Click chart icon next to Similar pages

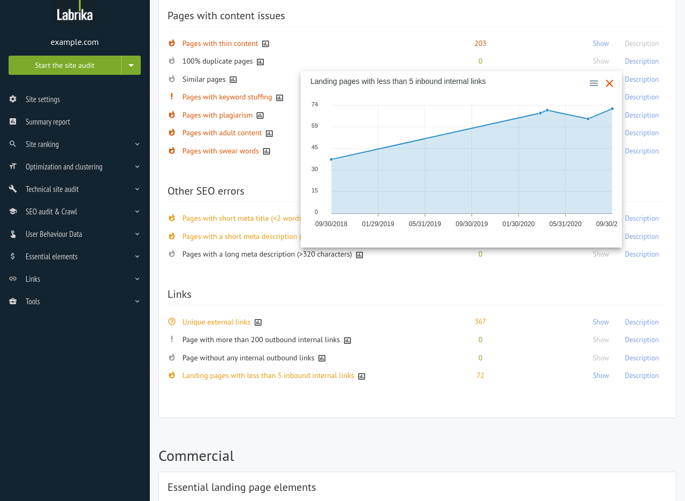coord(233,80)
